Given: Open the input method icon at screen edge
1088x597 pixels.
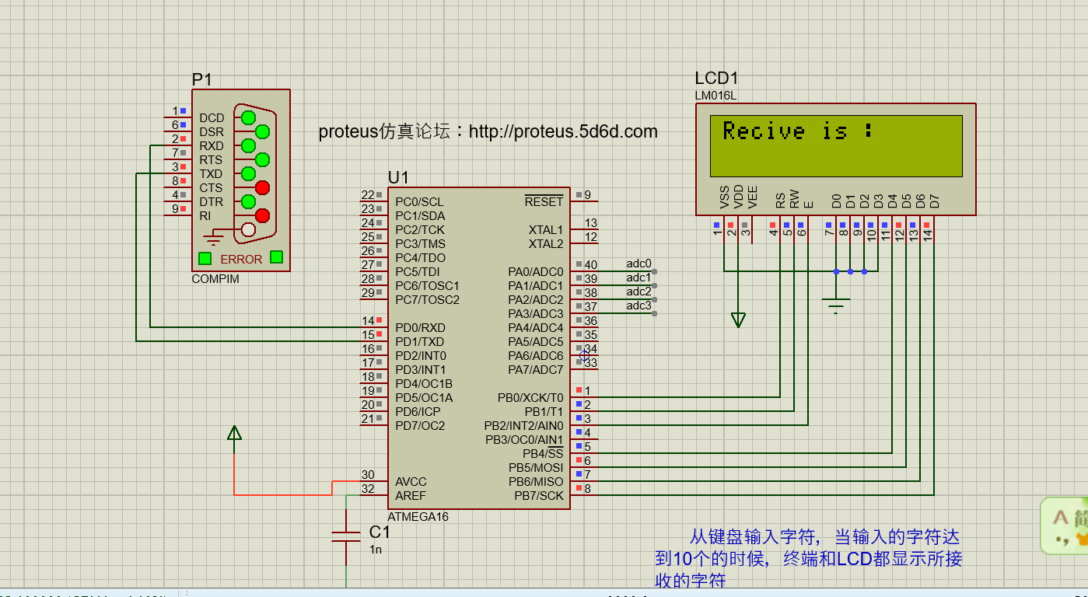Looking at the screenshot, I should click(1064, 525).
